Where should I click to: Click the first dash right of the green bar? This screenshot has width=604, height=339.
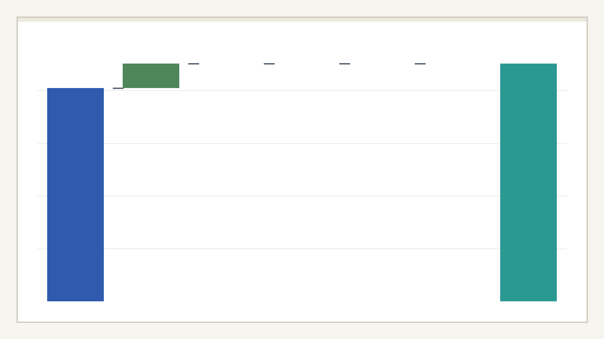point(193,64)
